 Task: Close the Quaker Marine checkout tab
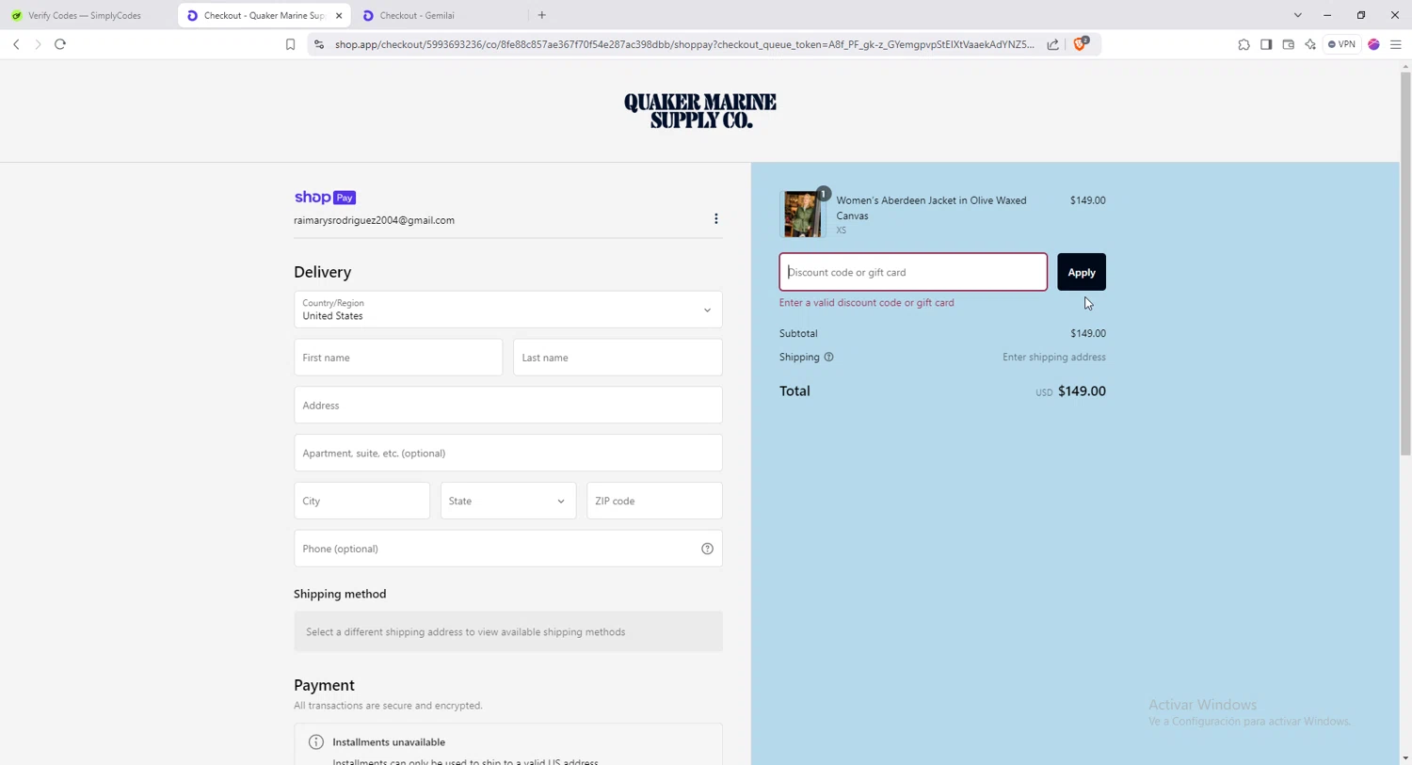pyautogui.click(x=339, y=15)
